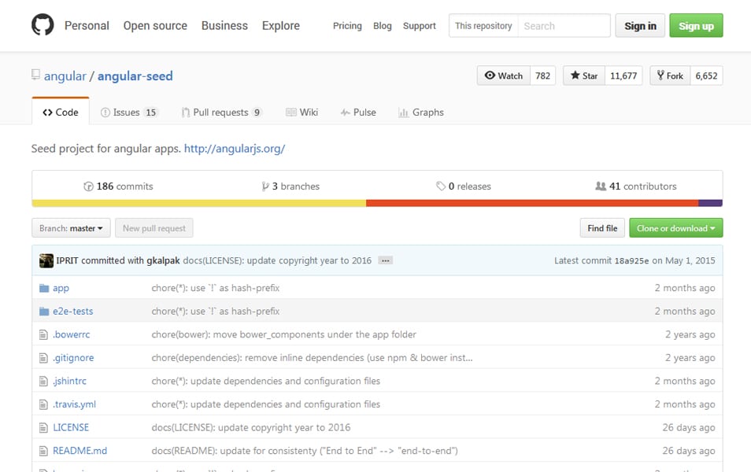Open the Issues tab

(128, 112)
